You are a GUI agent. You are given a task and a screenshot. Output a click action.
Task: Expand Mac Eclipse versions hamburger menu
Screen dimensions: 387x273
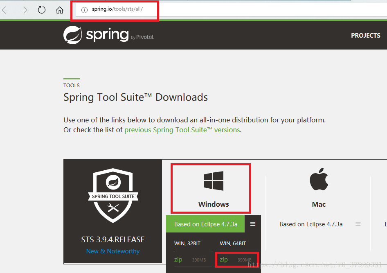coord(358,224)
